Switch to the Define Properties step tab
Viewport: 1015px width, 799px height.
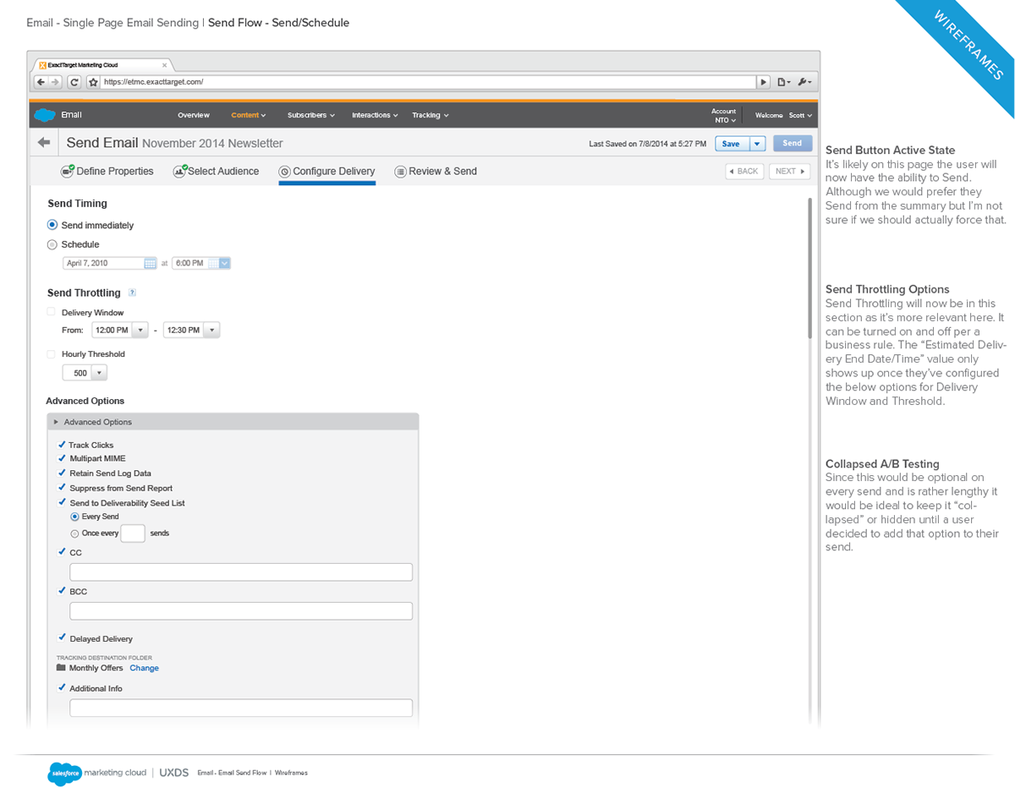tap(107, 172)
